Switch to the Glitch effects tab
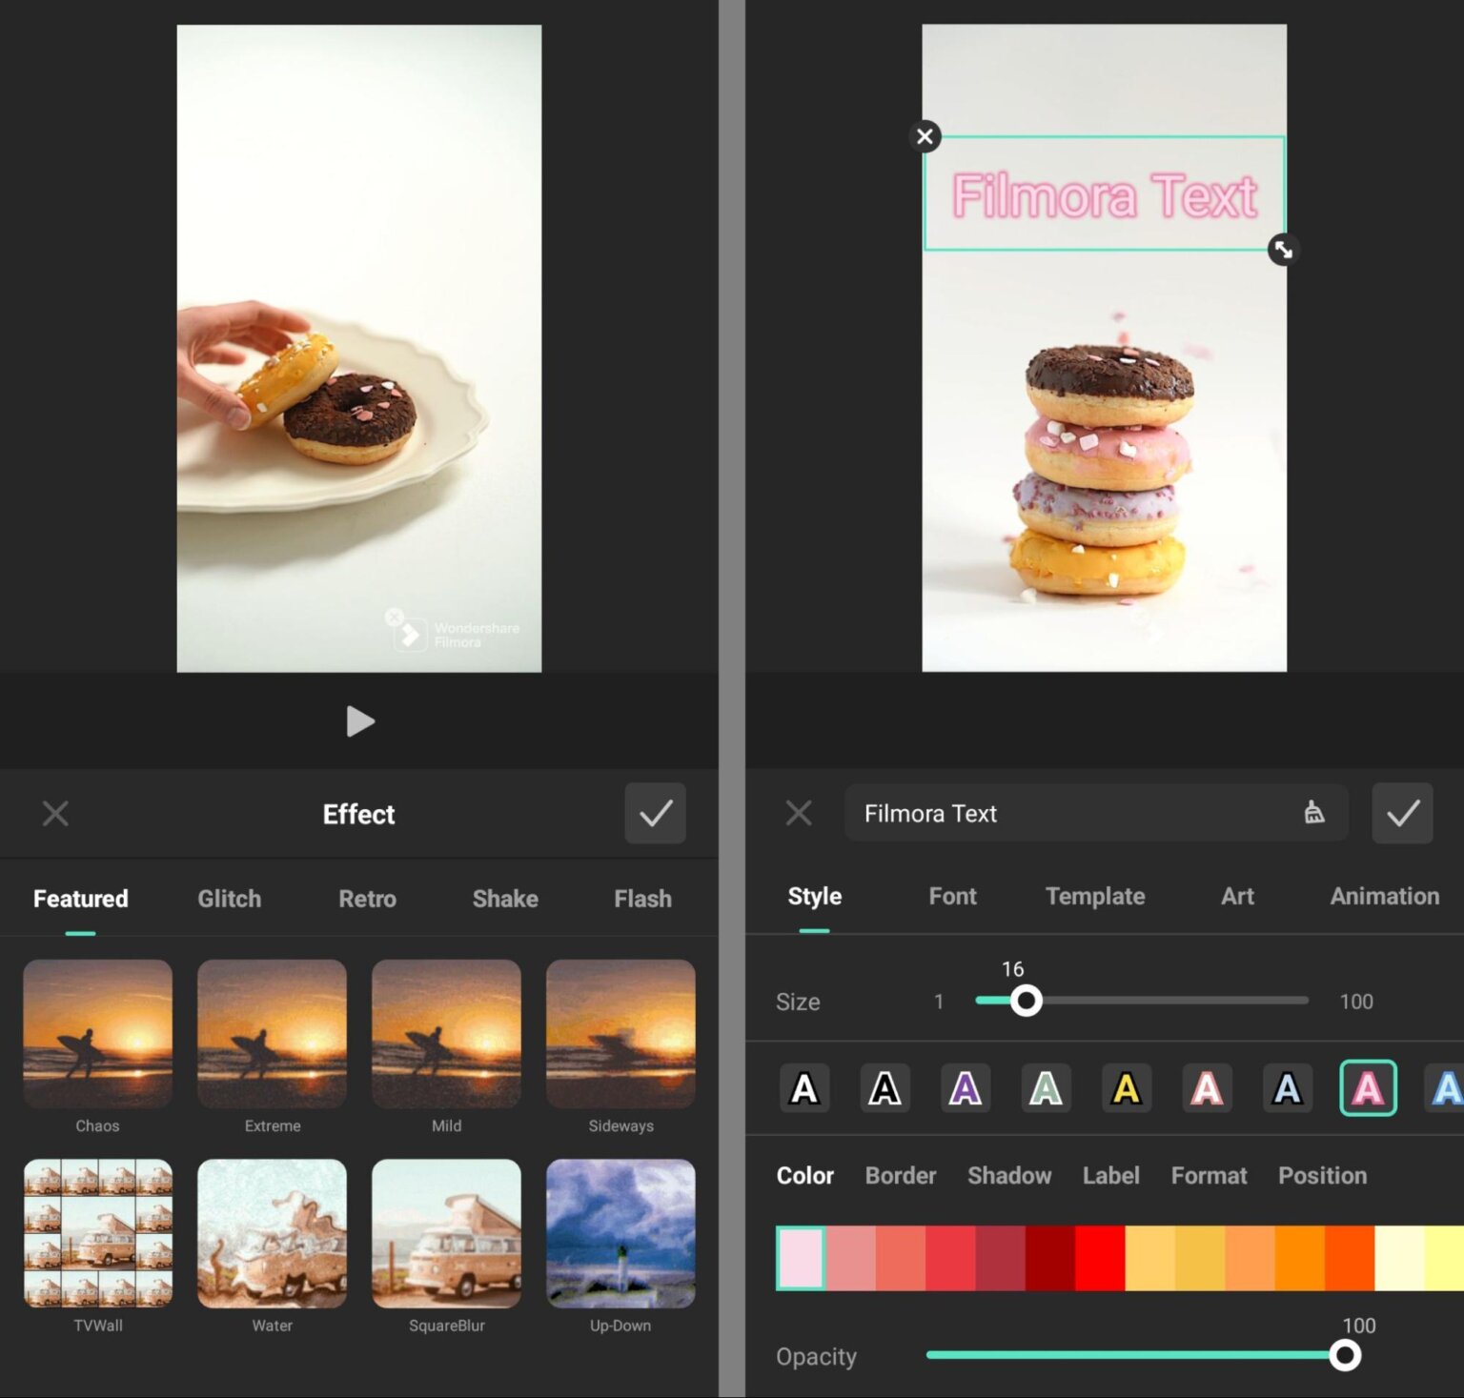The height and width of the screenshot is (1398, 1464). click(228, 898)
